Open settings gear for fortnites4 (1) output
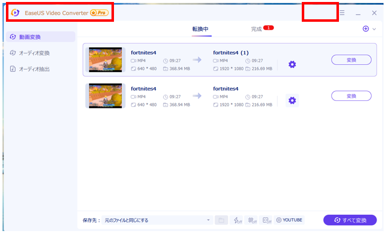Viewport: 387px width, 235px height. click(292, 64)
